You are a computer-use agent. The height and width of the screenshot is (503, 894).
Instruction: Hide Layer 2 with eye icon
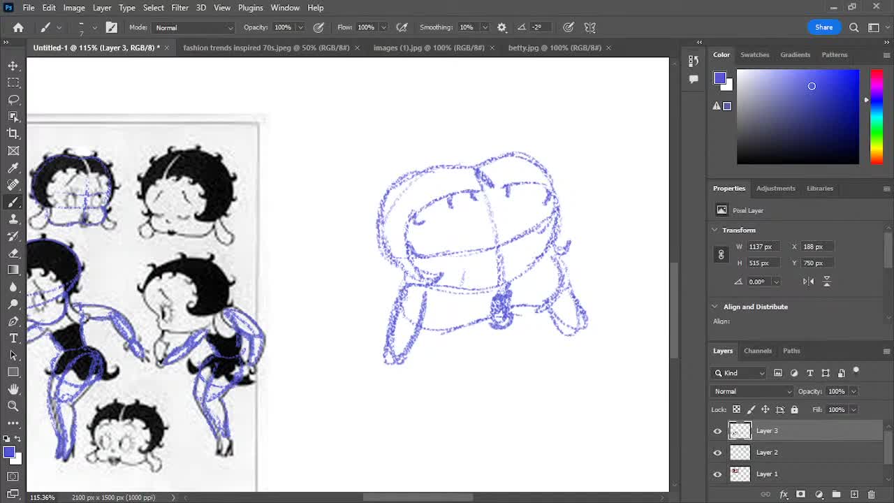pos(717,453)
